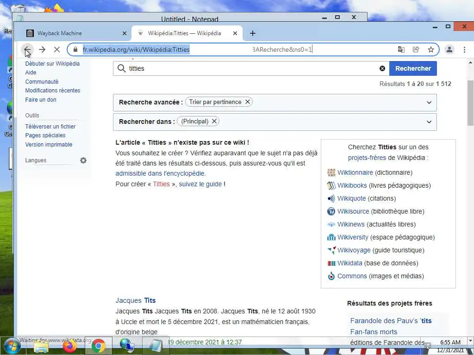Stop loading the page with the X button
Viewport: 474px width, 355px height.
(x=56, y=49)
